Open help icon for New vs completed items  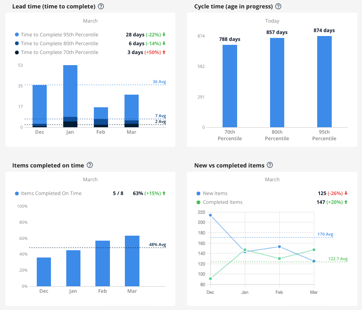coord(270,165)
